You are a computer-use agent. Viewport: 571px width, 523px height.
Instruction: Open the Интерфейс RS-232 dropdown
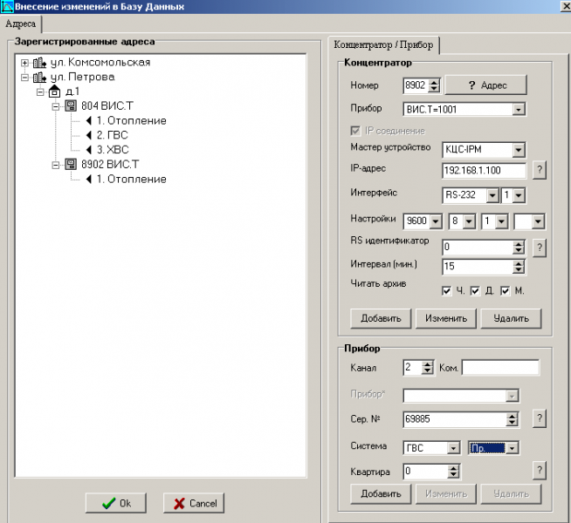pos(492,195)
